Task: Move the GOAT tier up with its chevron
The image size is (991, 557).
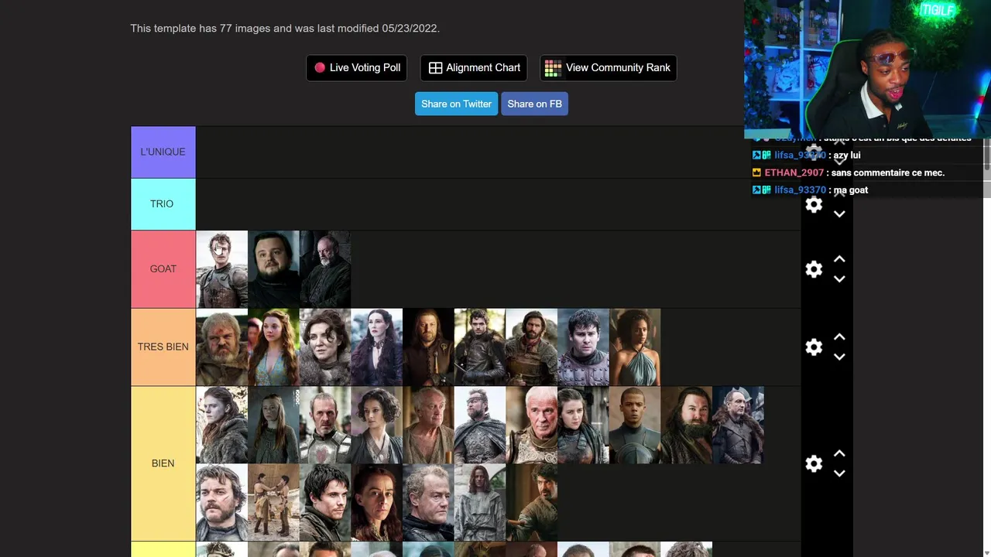Action: (839, 259)
